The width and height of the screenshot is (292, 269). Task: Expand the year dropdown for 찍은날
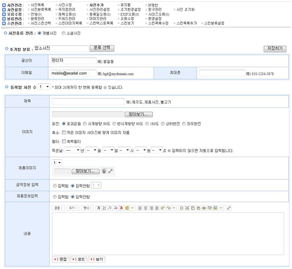(72, 150)
